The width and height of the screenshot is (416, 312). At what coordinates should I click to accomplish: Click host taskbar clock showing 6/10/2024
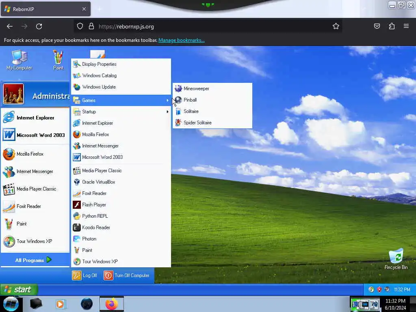(395, 304)
